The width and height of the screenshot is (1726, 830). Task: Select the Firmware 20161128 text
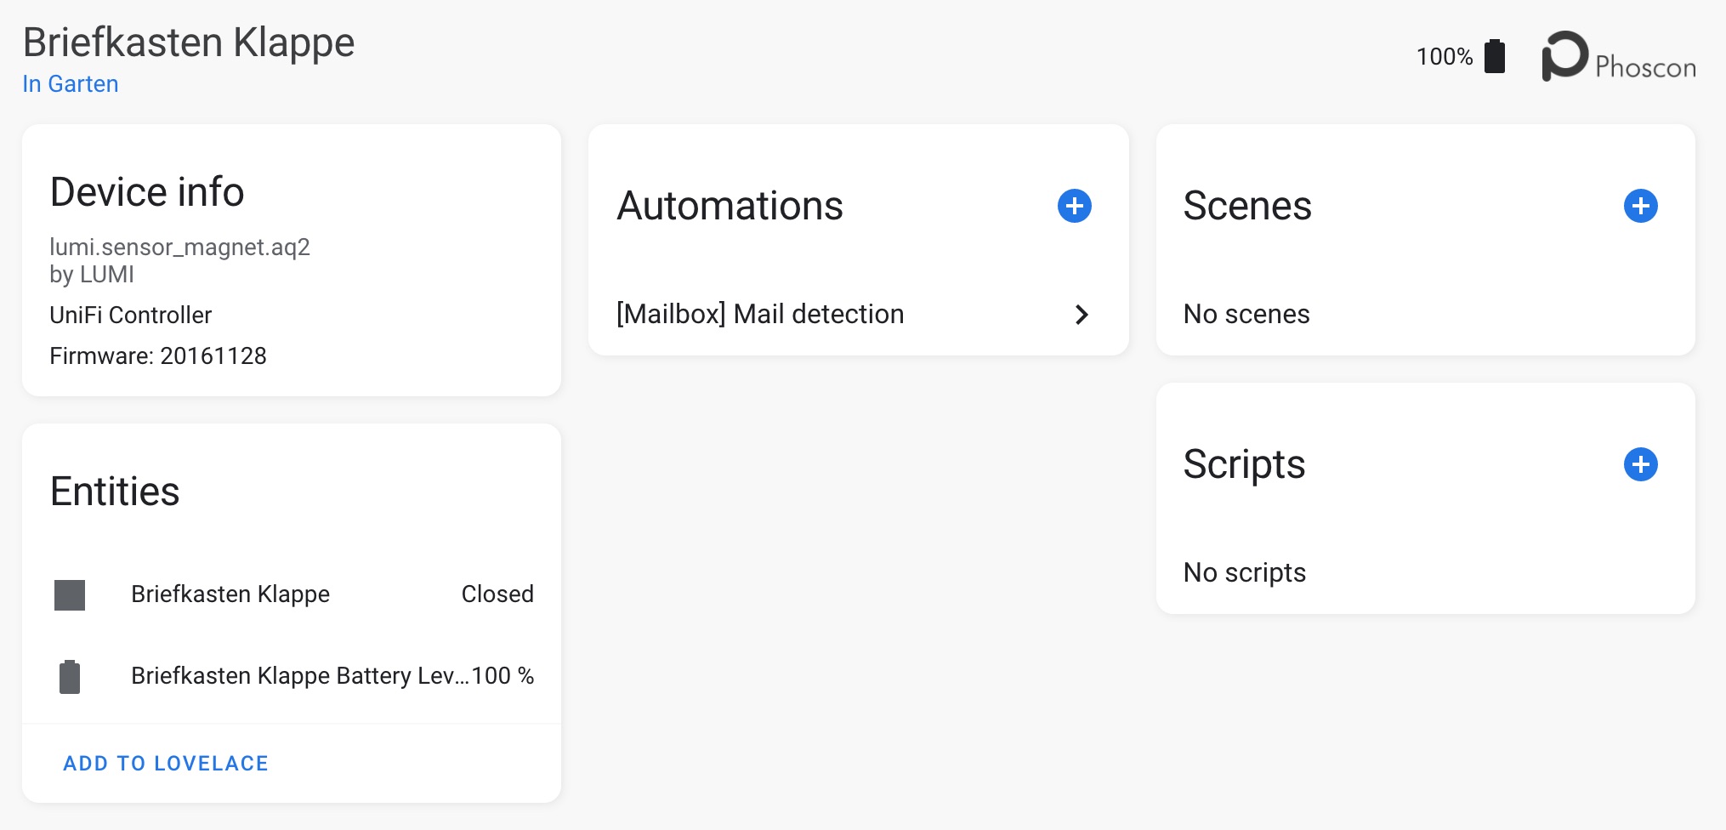tap(159, 355)
